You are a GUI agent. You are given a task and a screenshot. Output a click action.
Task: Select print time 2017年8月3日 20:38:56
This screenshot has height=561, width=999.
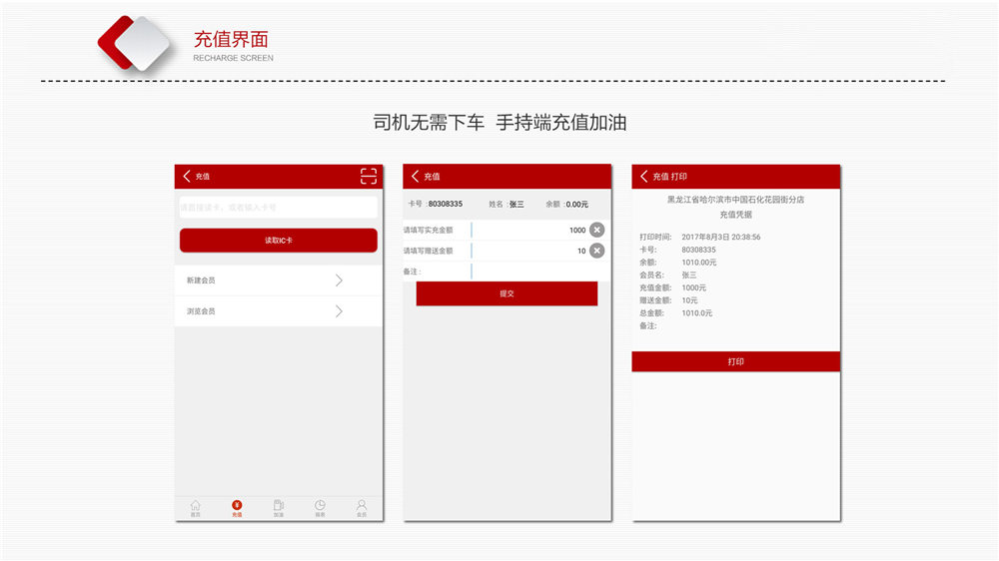tap(721, 237)
